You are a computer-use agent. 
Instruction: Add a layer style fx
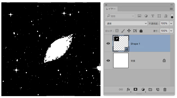click(x=128, y=90)
